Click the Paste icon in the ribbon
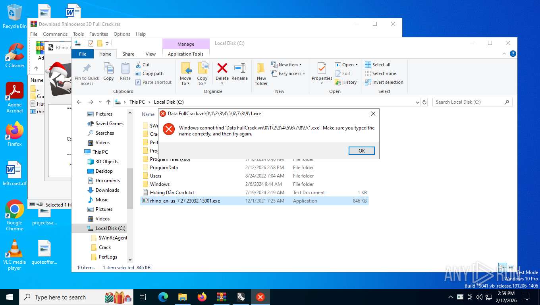The height and width of the screenshot is (305, 540). click(x=125, y=68)
